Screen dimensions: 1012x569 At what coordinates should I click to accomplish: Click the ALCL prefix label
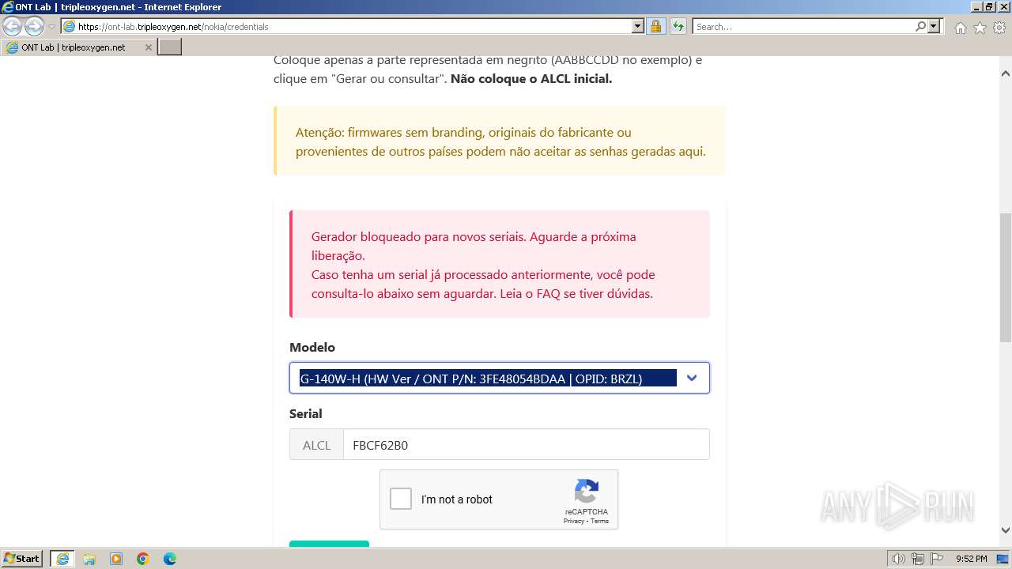(316, 445)
